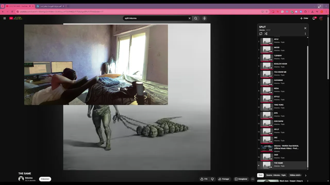Reload the page

click(12, 12)
